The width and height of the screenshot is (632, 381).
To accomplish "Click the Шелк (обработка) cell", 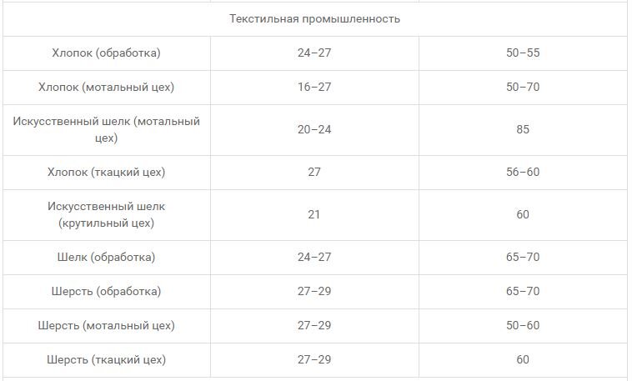I will (107, 258).
